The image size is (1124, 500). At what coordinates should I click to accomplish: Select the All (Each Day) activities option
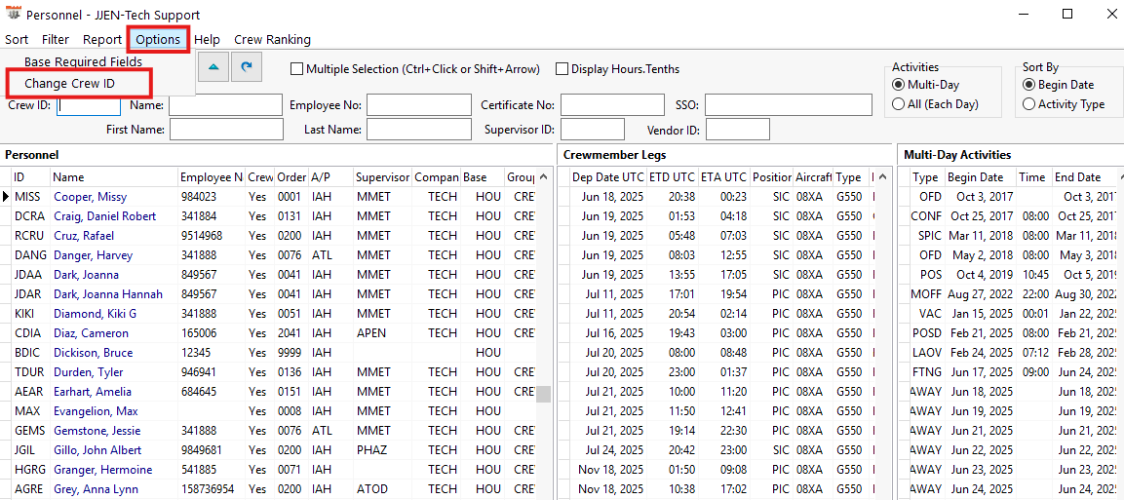coord(898,104)
